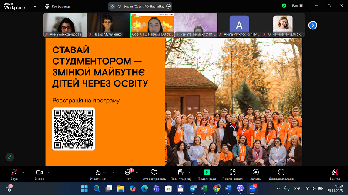This screenshot has height=195, width=348.
Task: Select Анна Александрова's video thumbnail
Action: (x=65, y=25)
